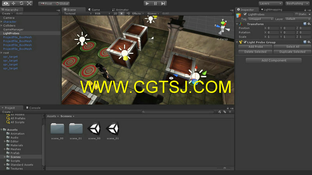The height and width of the screenshot is (175, 312).
Task: Toggle scene audio speaker icon
Action: (x=128, y=14)
